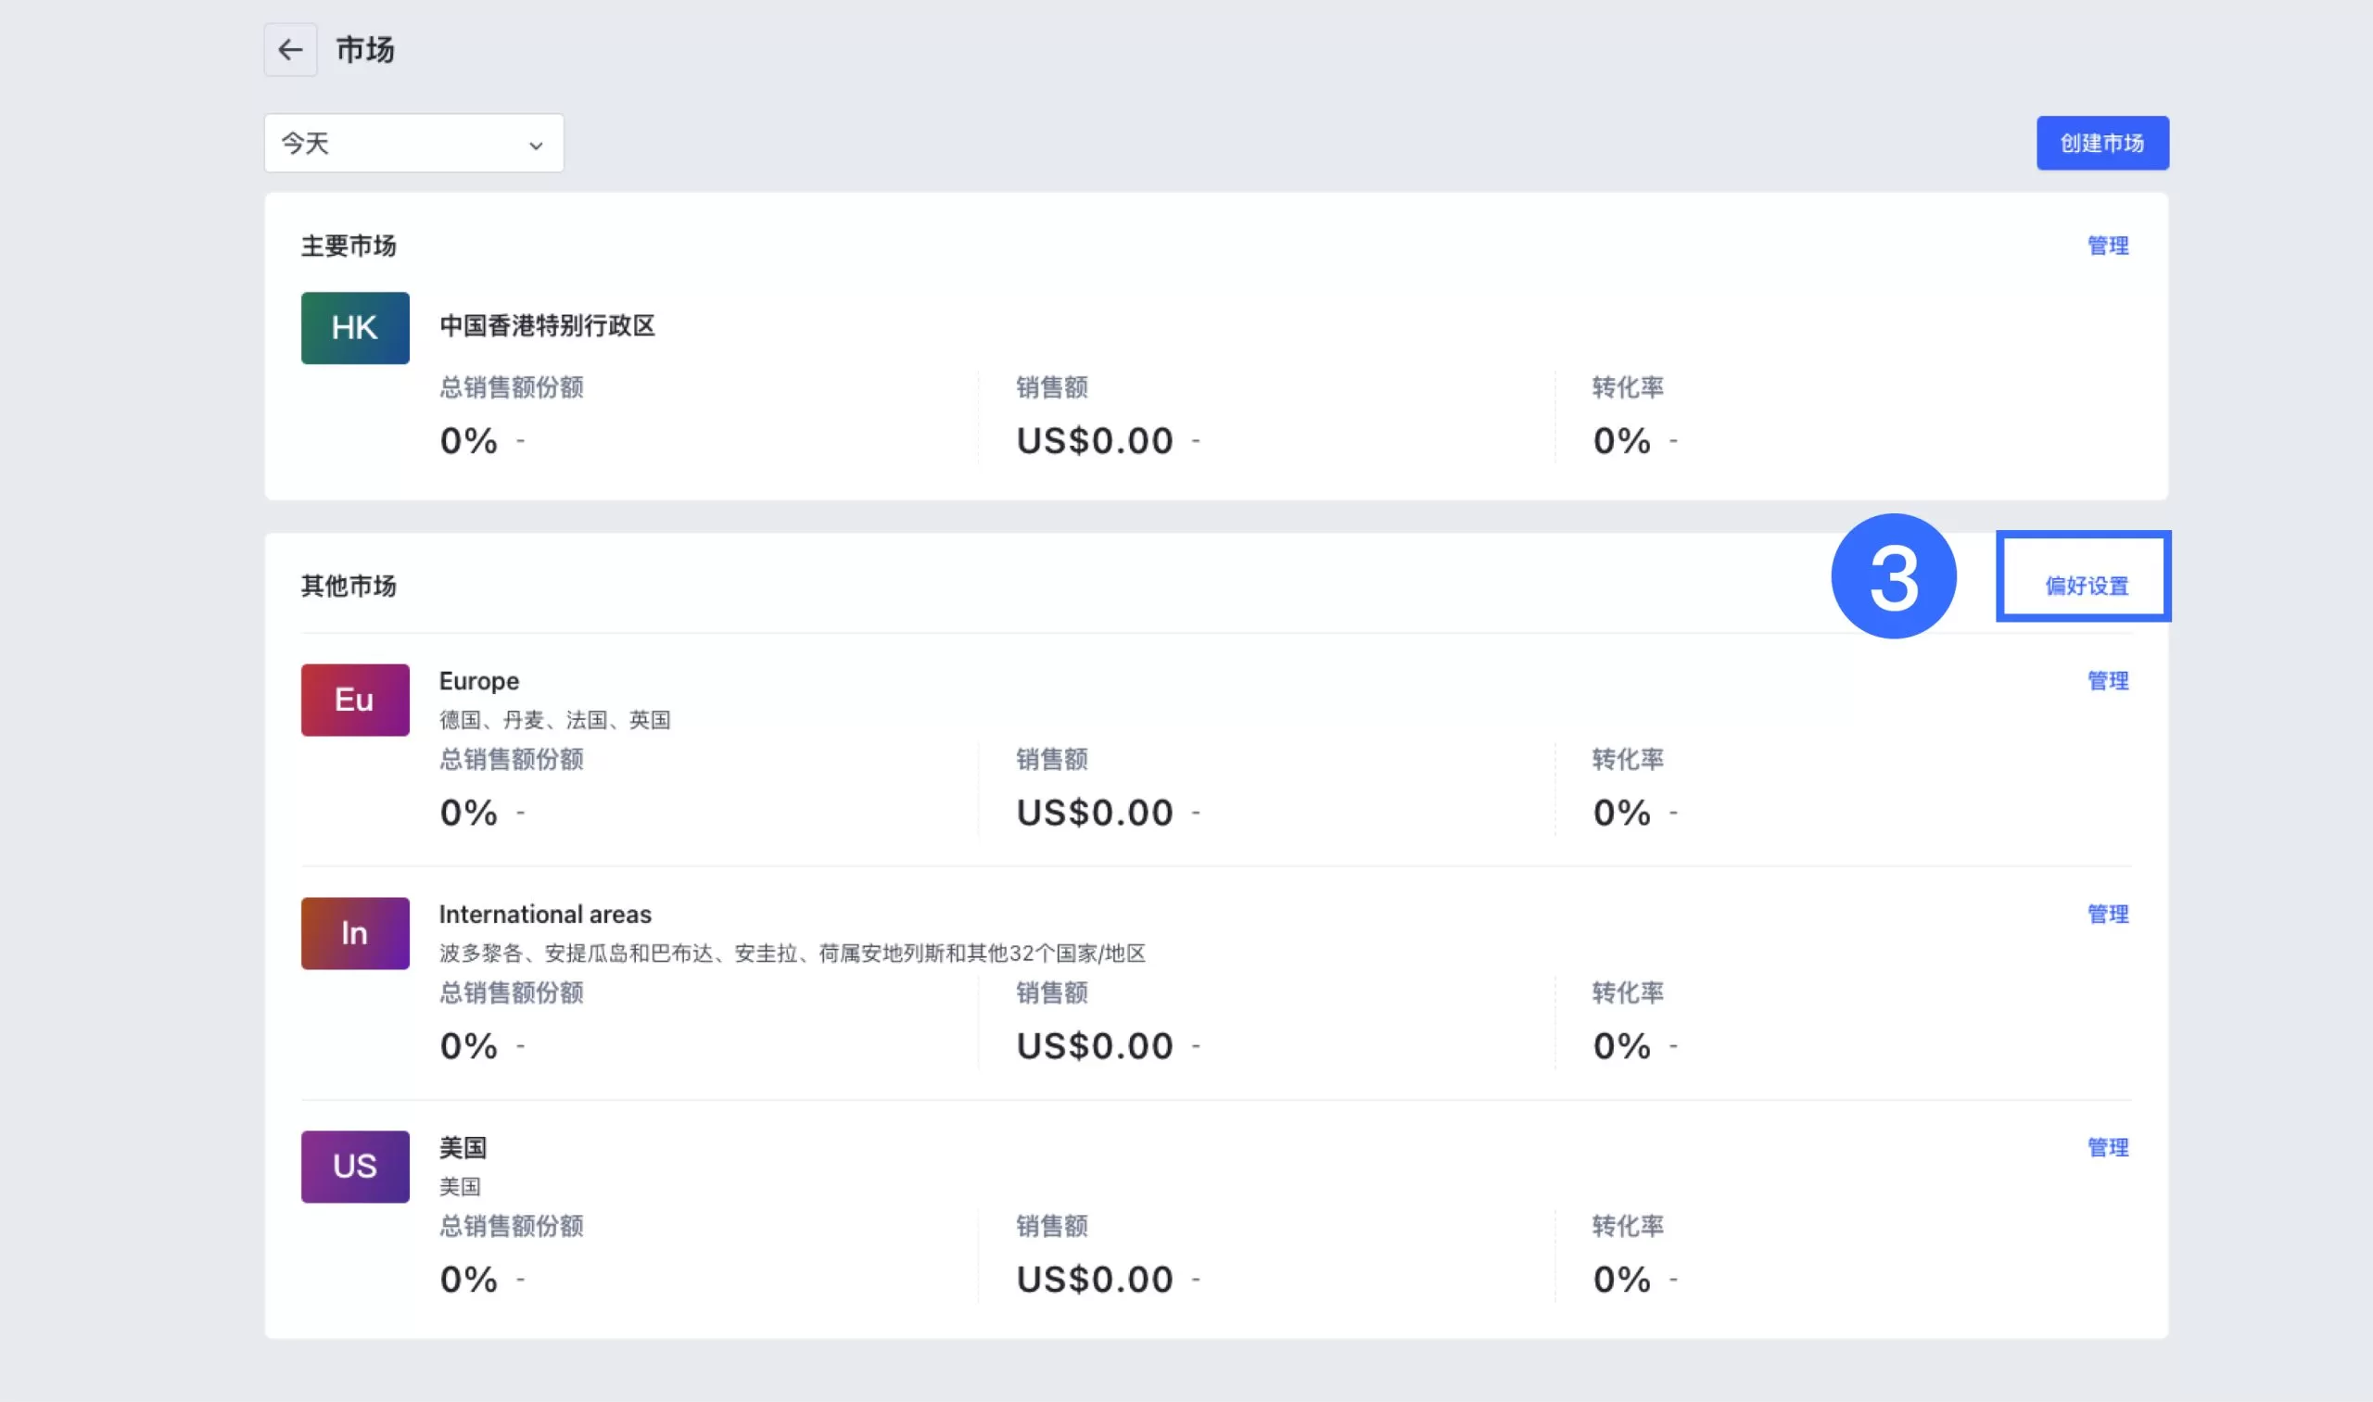This screenshot has width=2373, height=1402.
Task: Click the HK primary market icon
Action: 354,328
